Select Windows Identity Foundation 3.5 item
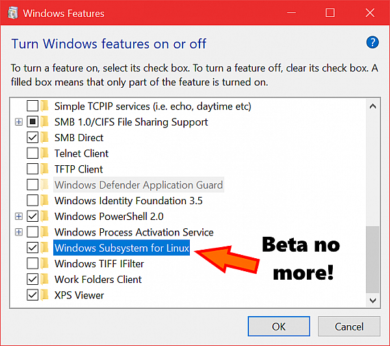 (x=128, y=200)
